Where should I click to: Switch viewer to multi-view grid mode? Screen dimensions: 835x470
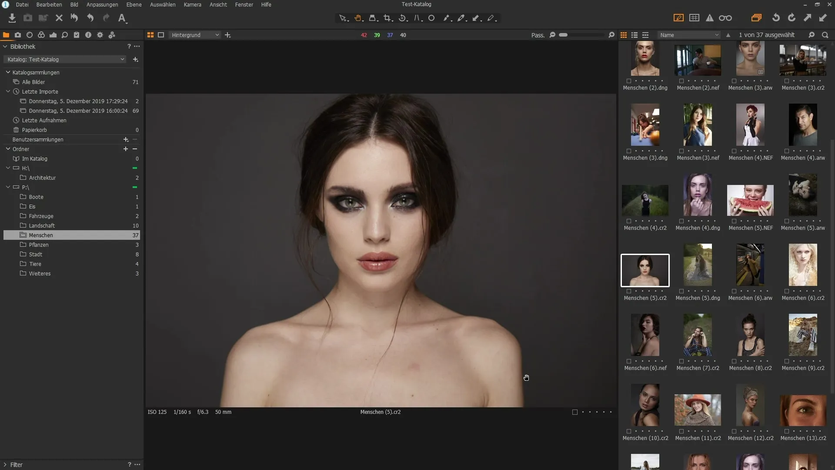150,35
